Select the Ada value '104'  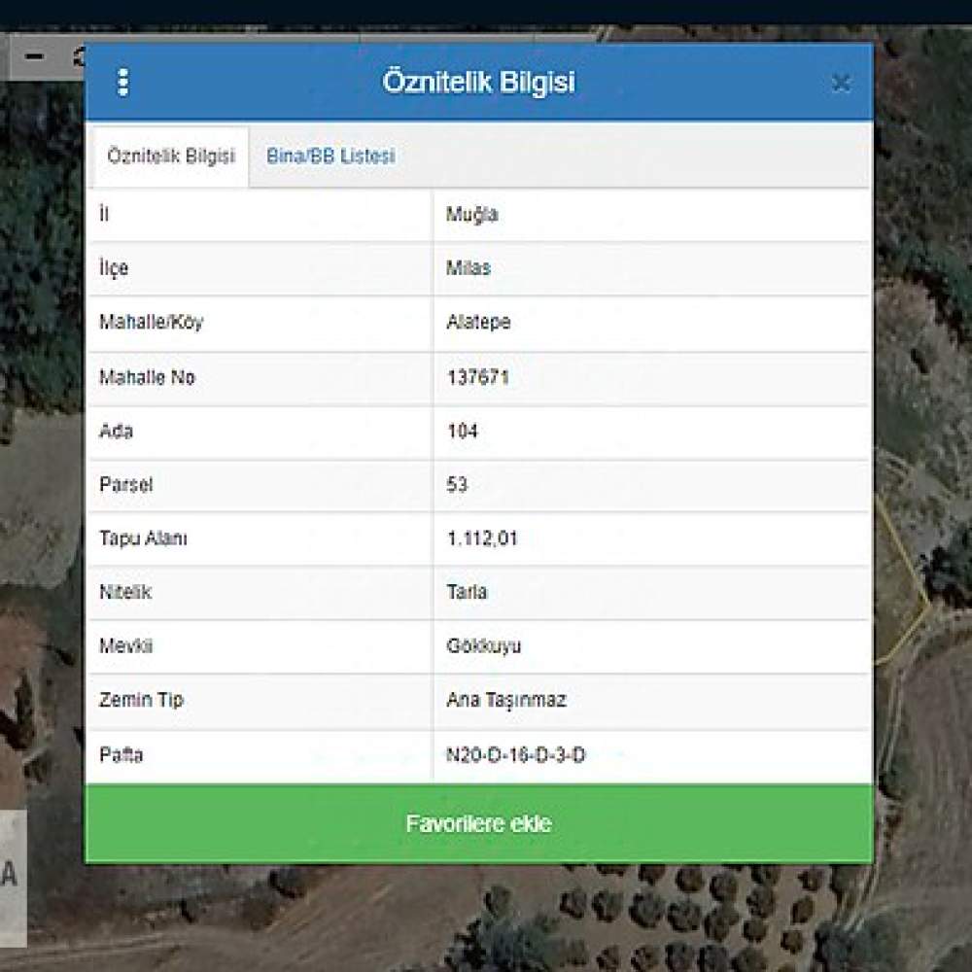(463, 431)
